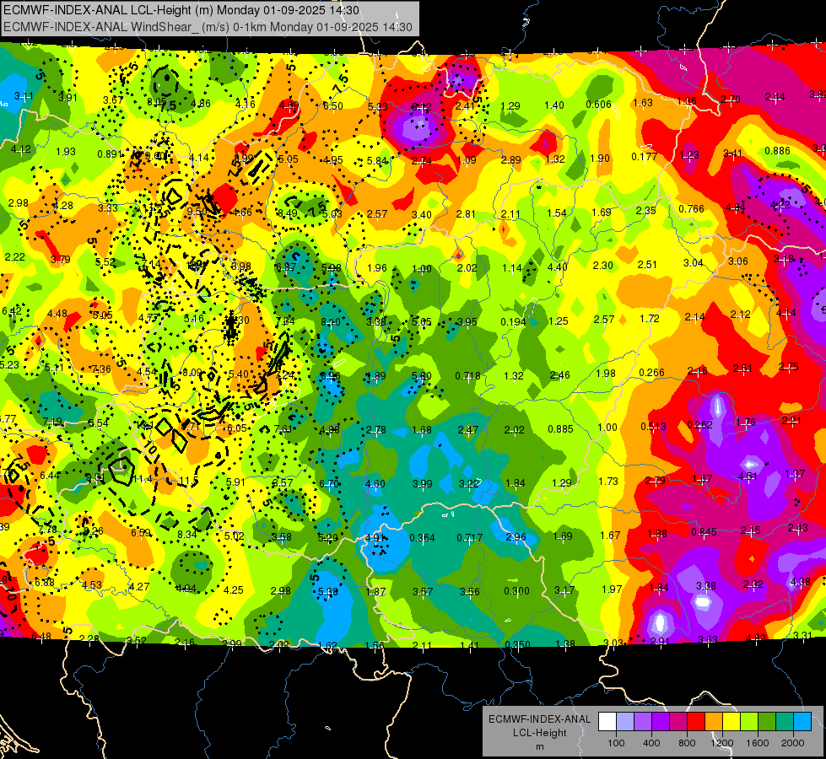Click the legend title ECMWF-INDEX-ANAL
Screen dimensions: 826x759
(539, 719)
